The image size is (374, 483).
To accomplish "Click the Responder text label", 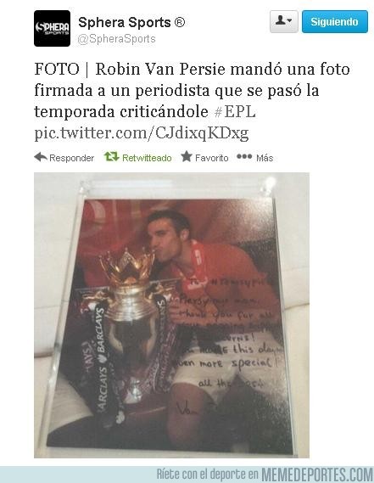I will click(71, 158).
